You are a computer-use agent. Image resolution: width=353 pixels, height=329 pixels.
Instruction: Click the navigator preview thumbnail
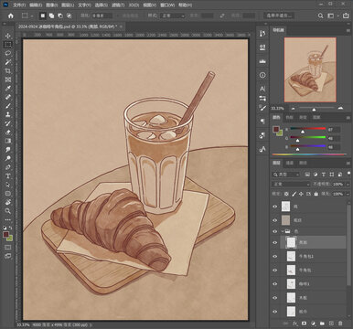[x=310, y=69]
